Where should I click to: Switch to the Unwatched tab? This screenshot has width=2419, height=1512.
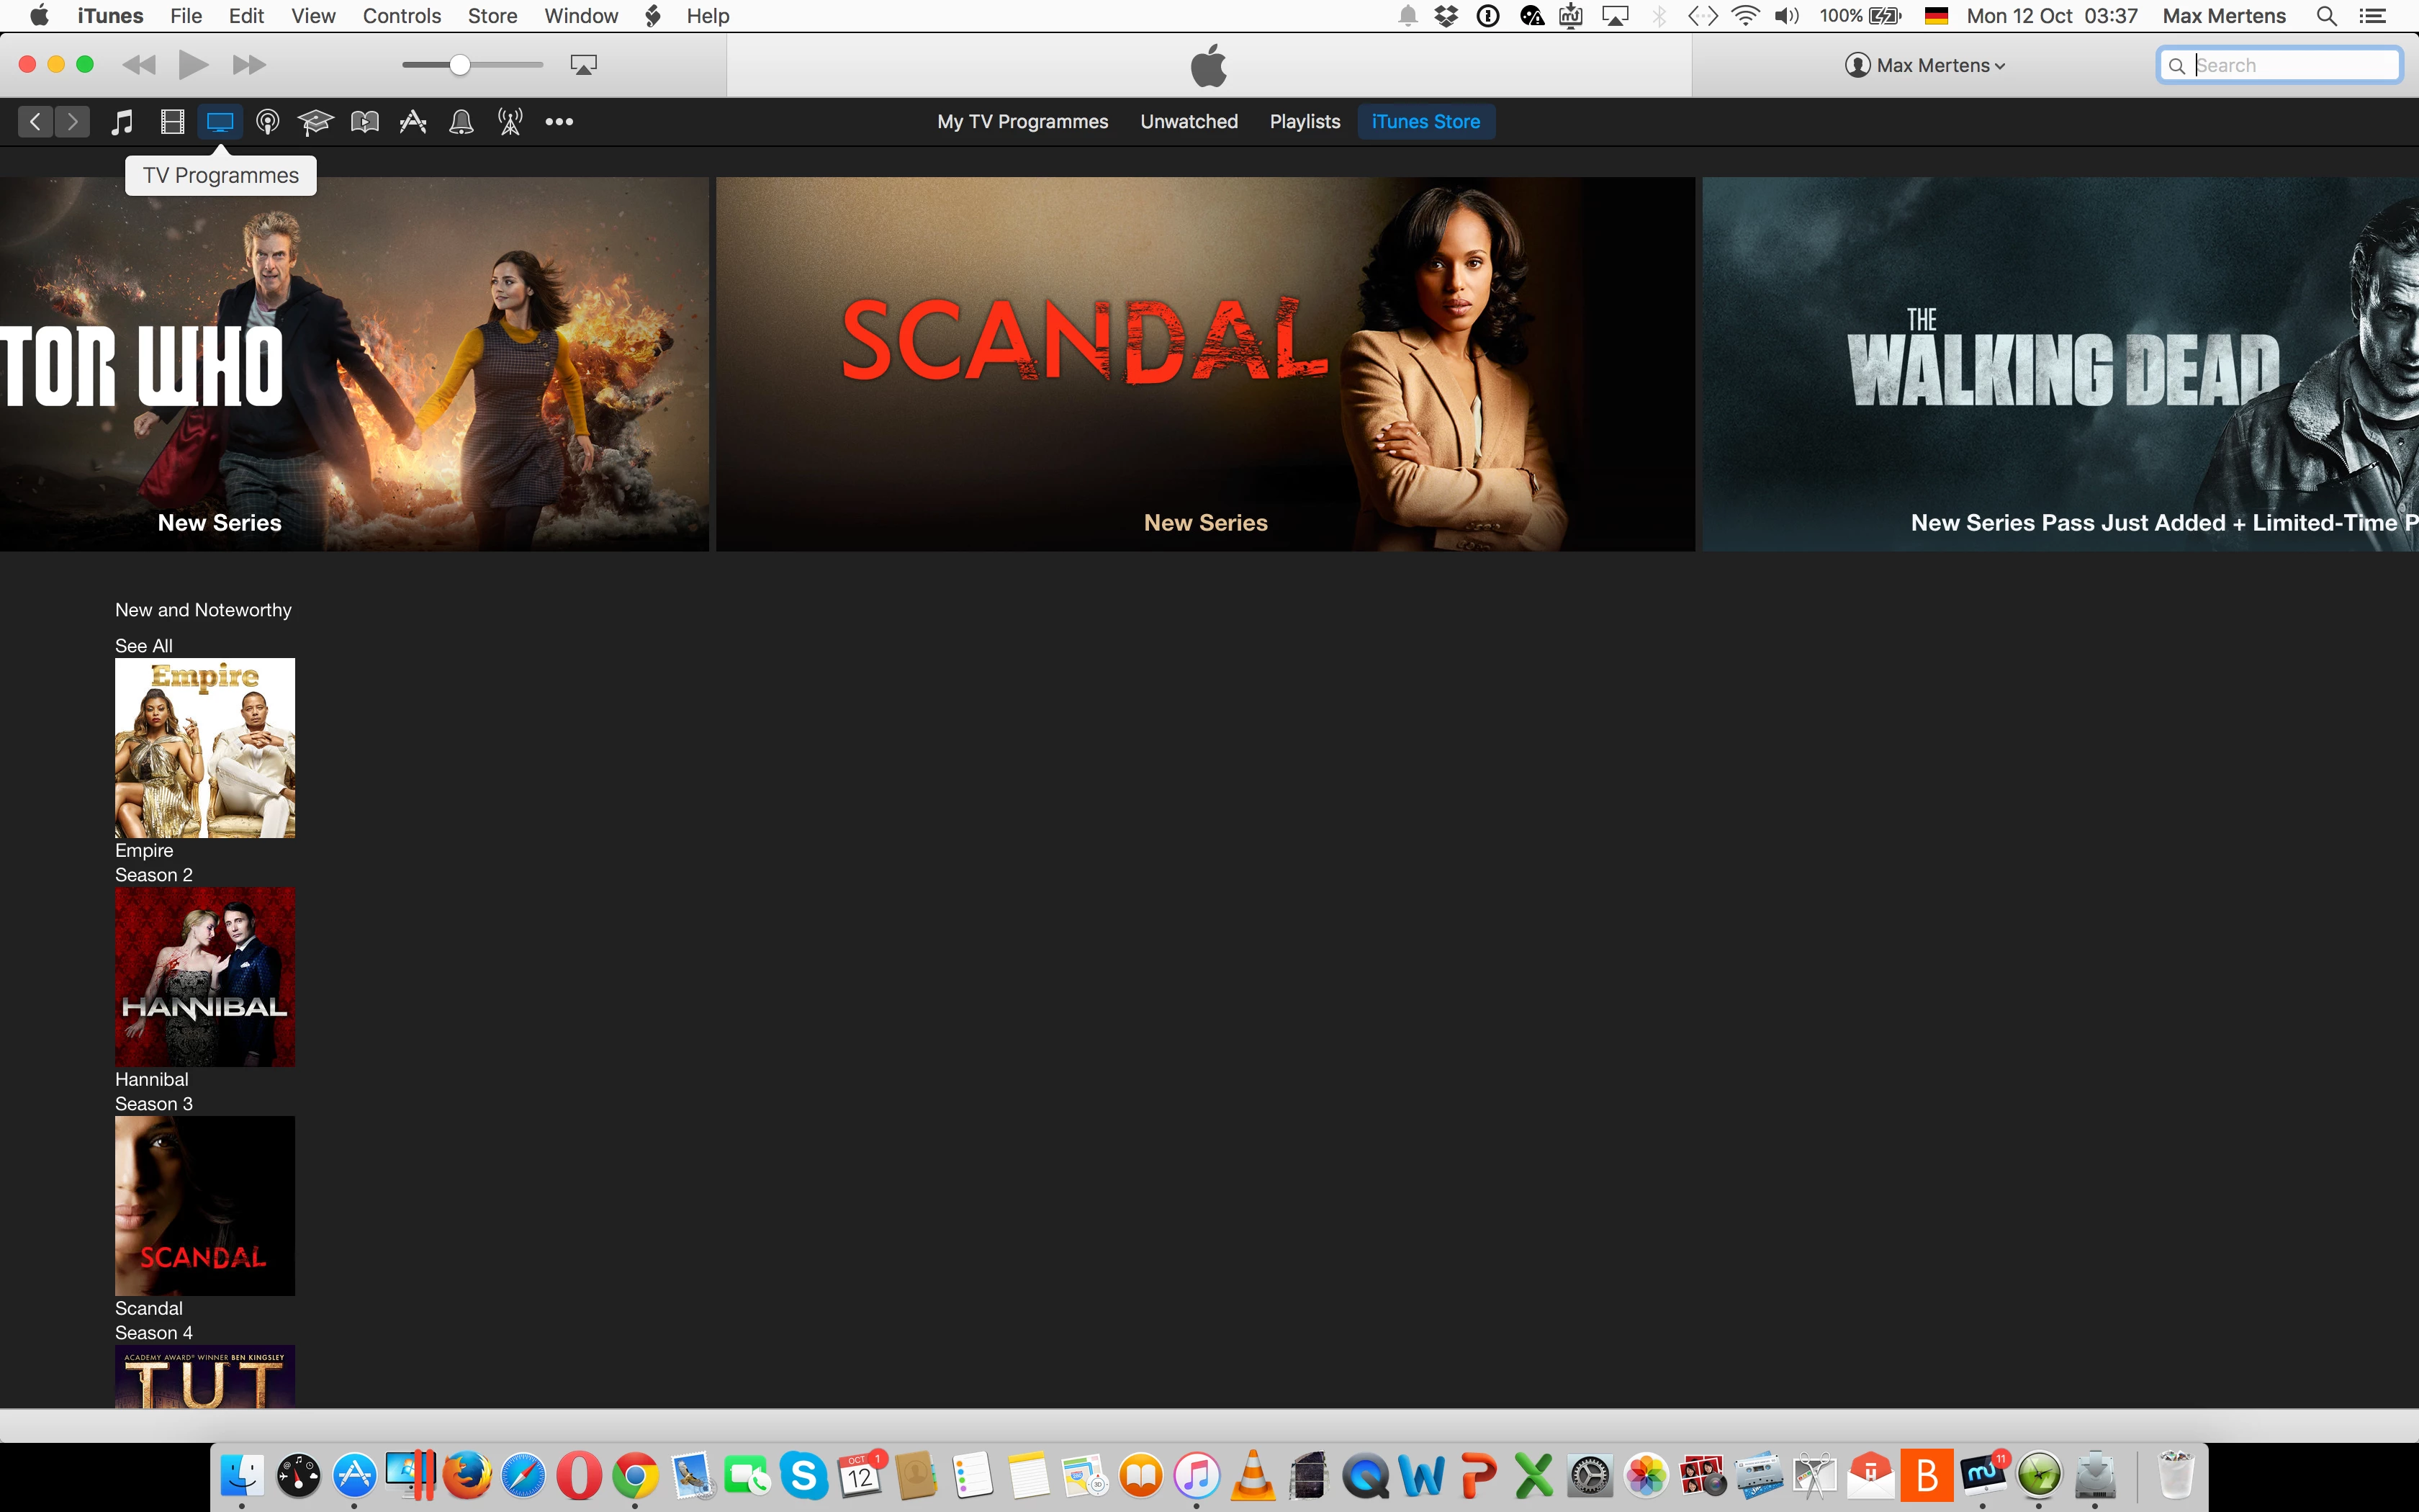[1189, 122]
